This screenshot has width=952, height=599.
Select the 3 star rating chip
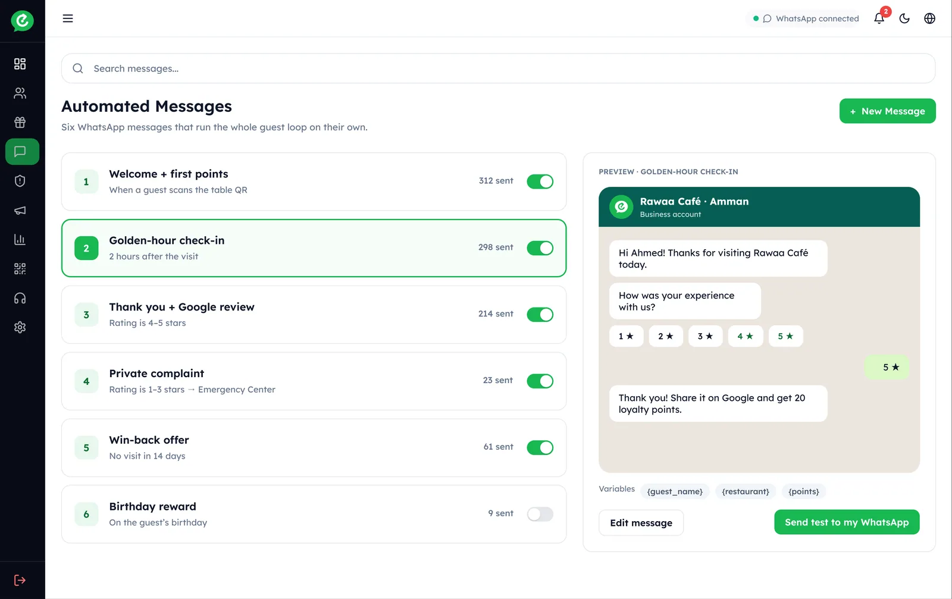(x=706, y=336)
